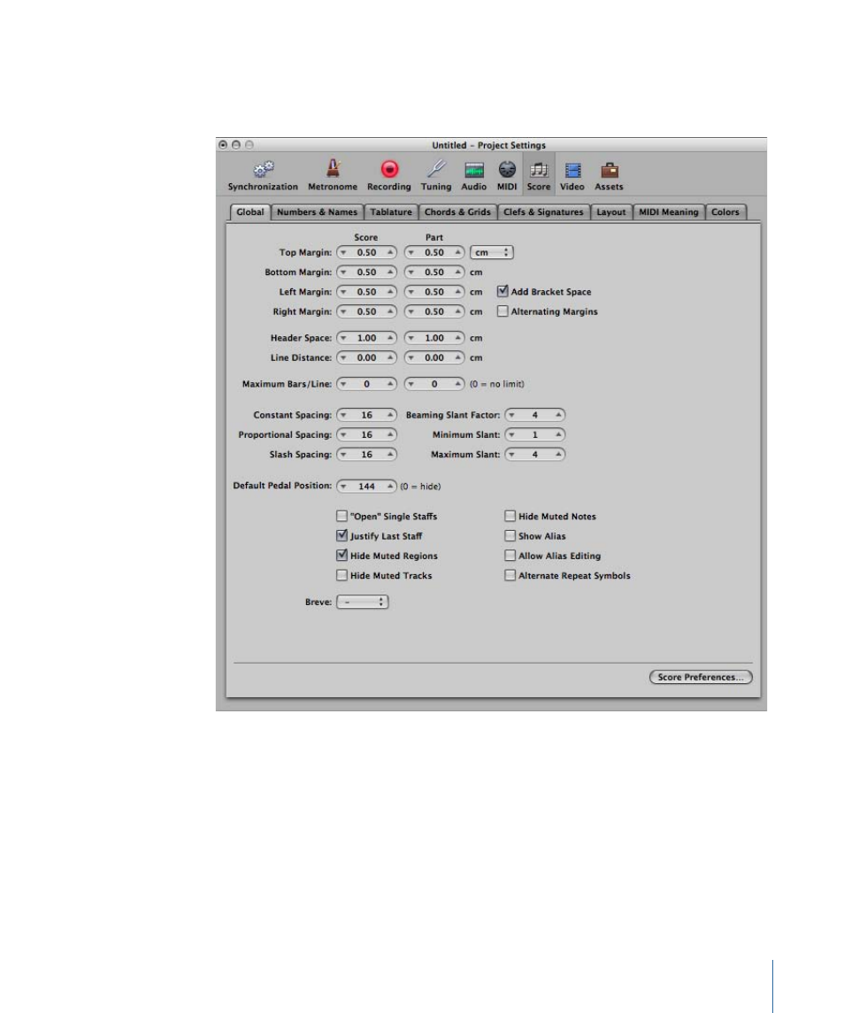
Task: Enable Hide Muted Notes checkbox
Action: (x=510, y=516)
